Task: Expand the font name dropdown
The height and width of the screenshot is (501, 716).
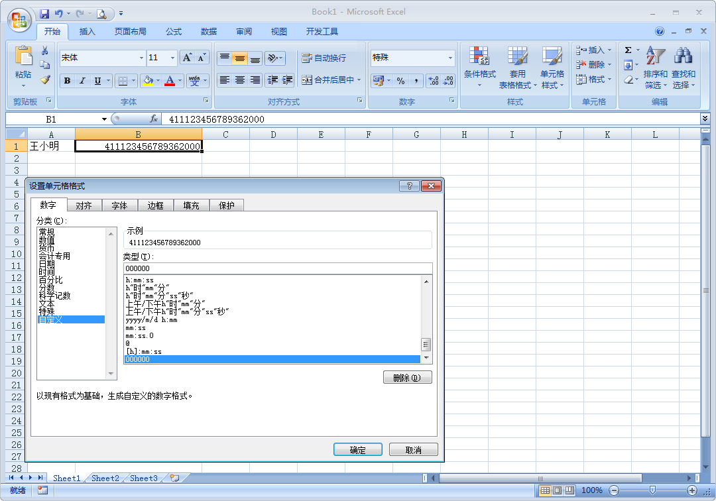Action: click(141, 58)
